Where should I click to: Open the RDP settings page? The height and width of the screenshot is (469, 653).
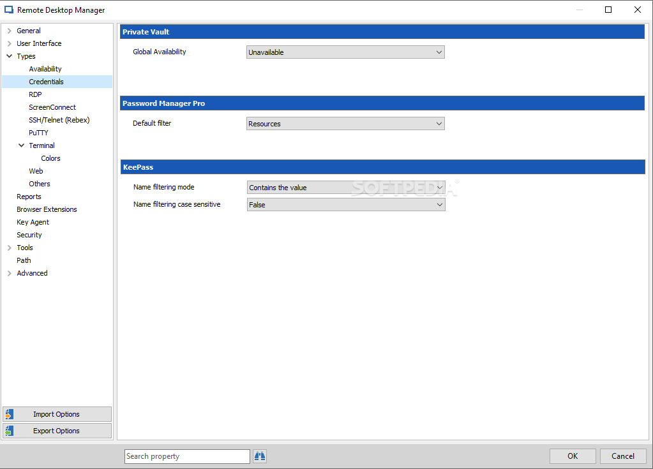point(35,94)
